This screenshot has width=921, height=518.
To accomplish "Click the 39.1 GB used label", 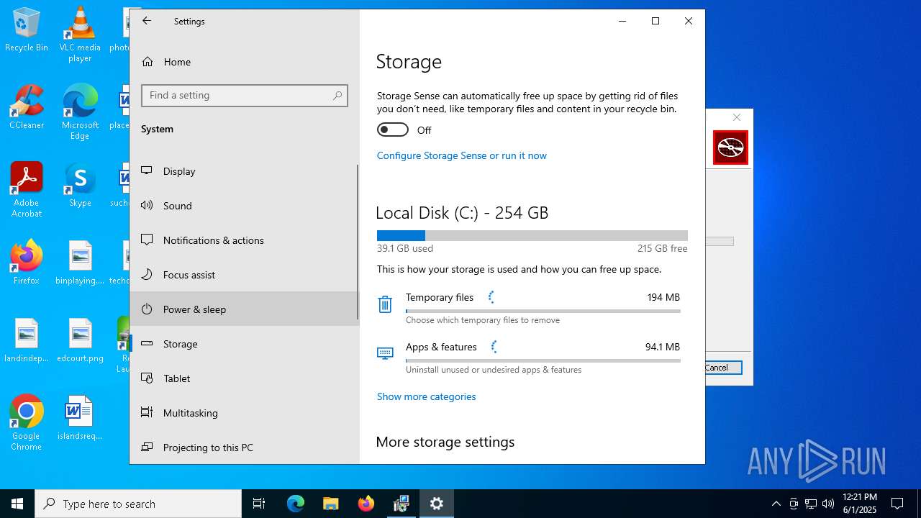I will coord(405,248).
